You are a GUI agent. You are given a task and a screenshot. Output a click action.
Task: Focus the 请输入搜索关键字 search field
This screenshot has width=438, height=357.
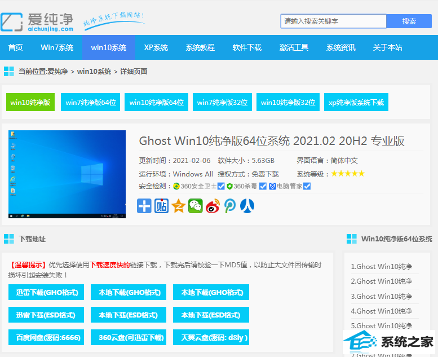(x=334, y=21)
